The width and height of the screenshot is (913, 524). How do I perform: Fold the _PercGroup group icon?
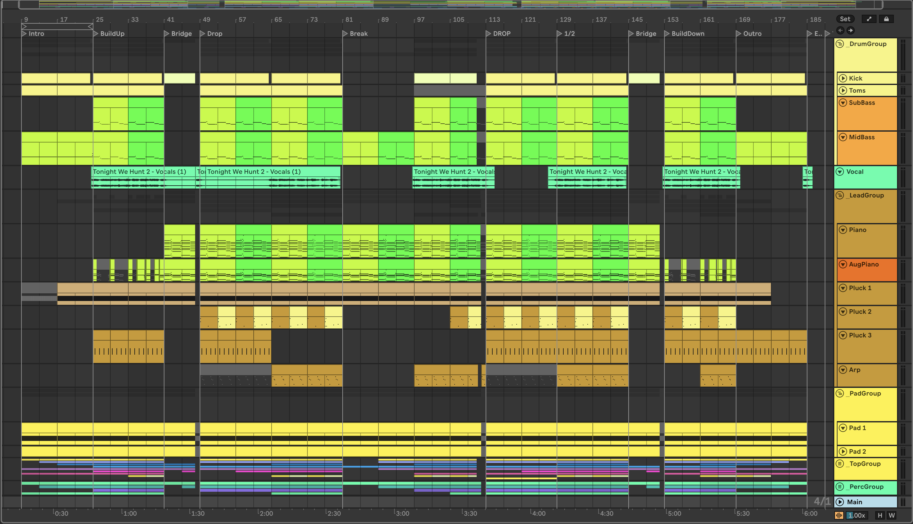840,487
